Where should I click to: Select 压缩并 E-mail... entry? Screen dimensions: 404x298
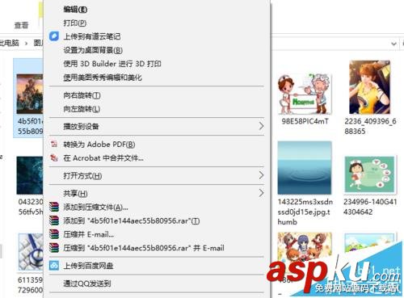pos(88,234)
